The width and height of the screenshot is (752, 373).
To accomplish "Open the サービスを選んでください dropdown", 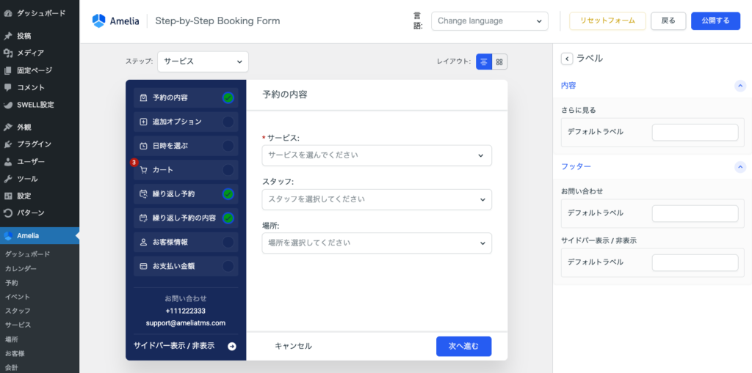I will pos(376,155).
